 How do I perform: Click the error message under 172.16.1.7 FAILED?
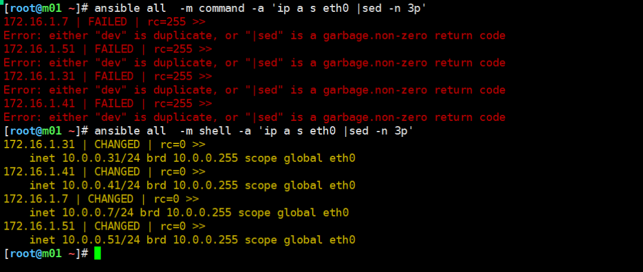click(254, 36)
